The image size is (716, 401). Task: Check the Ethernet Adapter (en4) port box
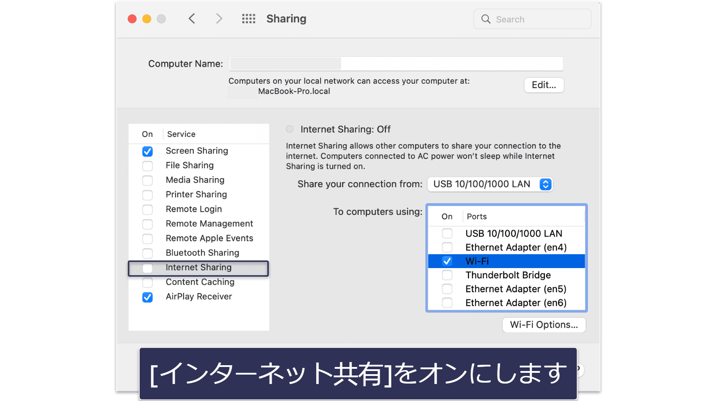(x=447, y=247)
